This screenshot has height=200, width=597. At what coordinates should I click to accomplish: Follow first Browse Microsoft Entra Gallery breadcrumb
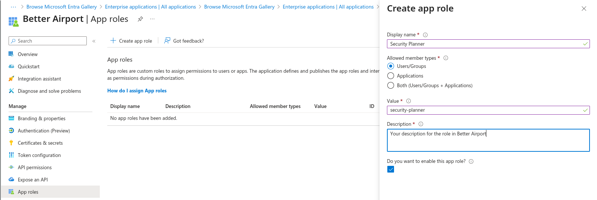[x=61, y=7]
